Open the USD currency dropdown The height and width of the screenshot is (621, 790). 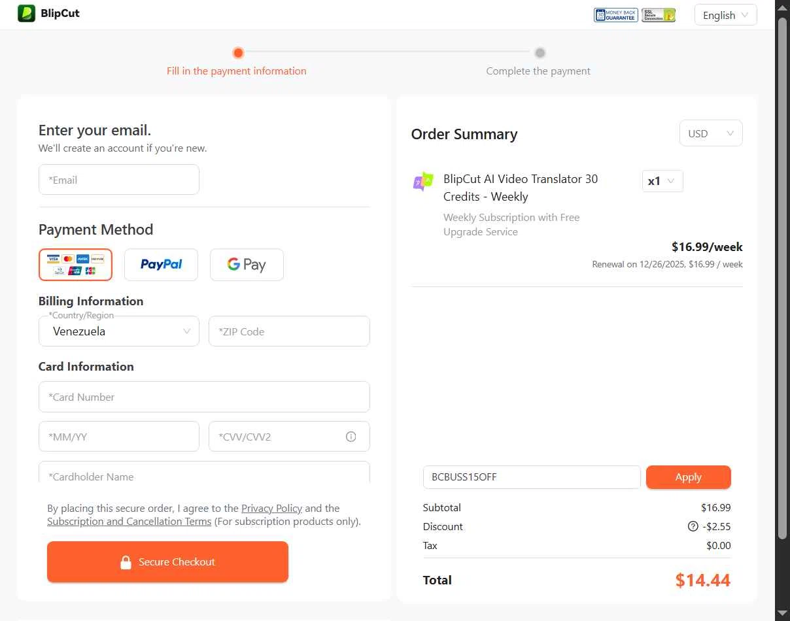[711, 133]
